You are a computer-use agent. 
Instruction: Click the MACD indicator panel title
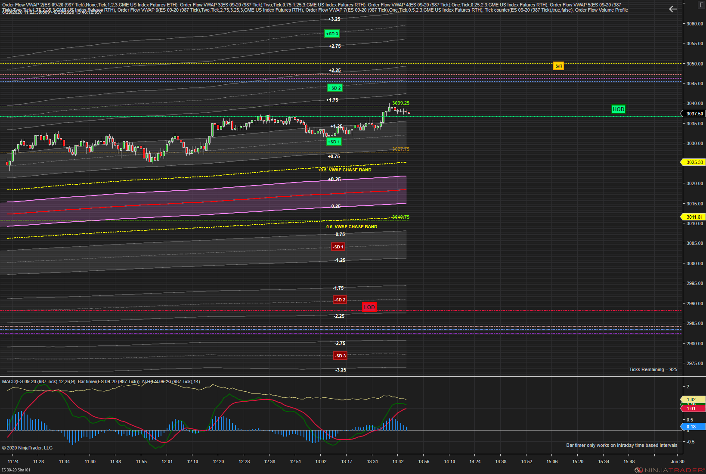click(101, 381)
